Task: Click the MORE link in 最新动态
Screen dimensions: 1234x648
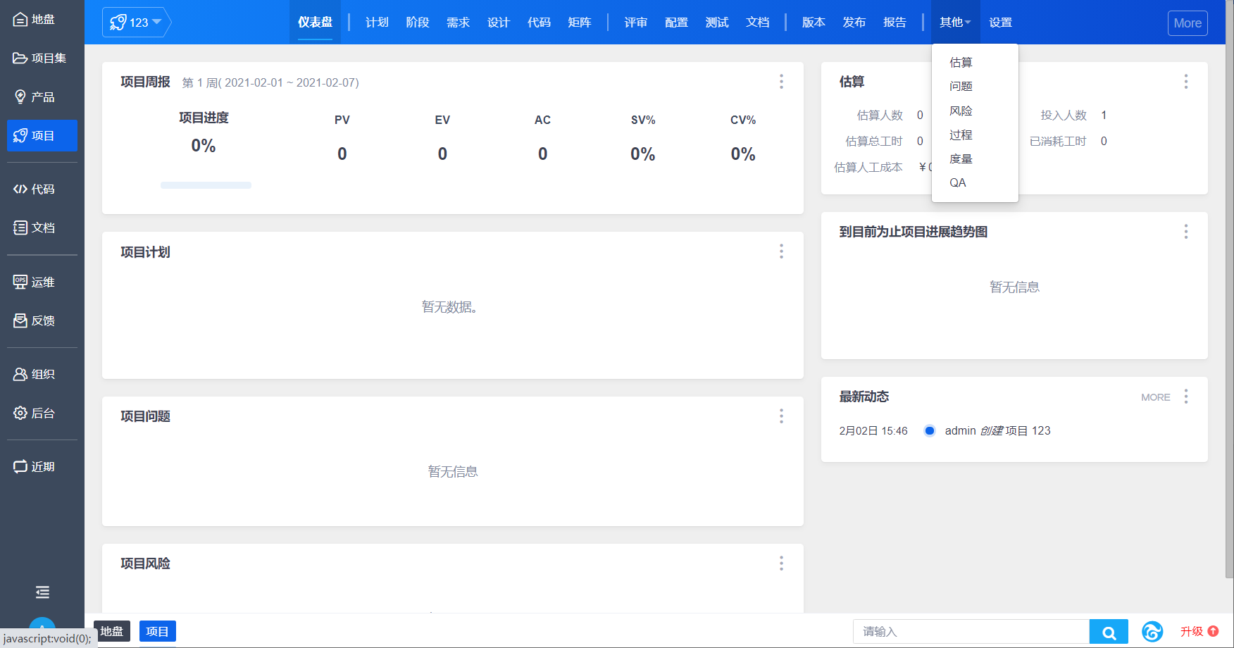Action: click(1155, 397)
